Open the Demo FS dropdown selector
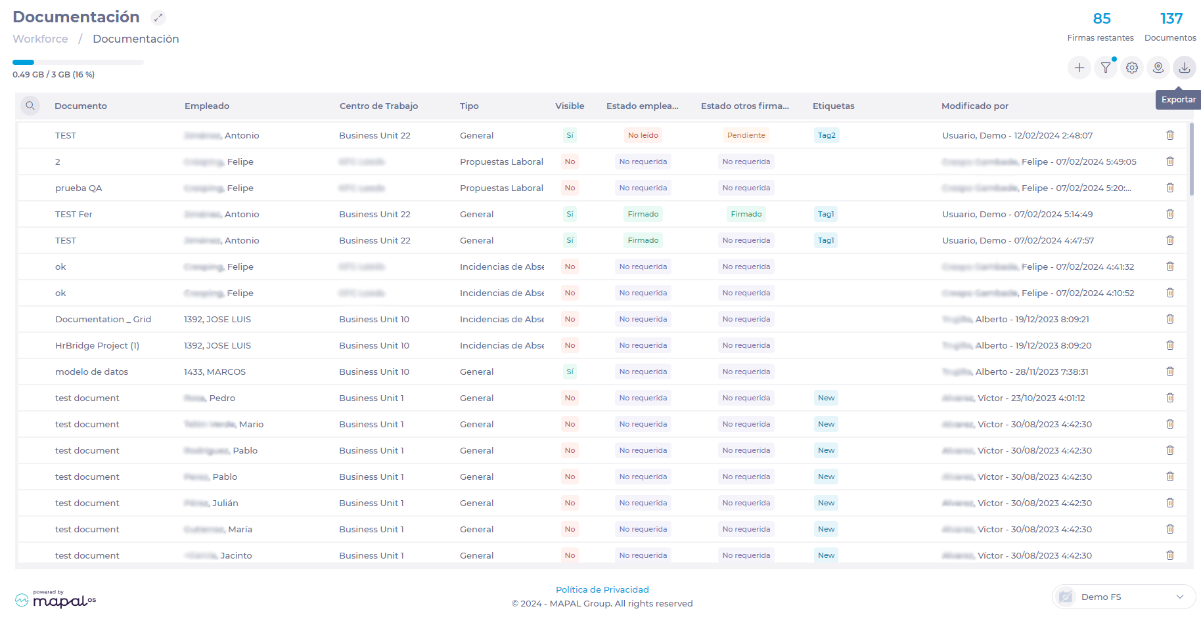 pyautogui.click(x=1124, y=597)
